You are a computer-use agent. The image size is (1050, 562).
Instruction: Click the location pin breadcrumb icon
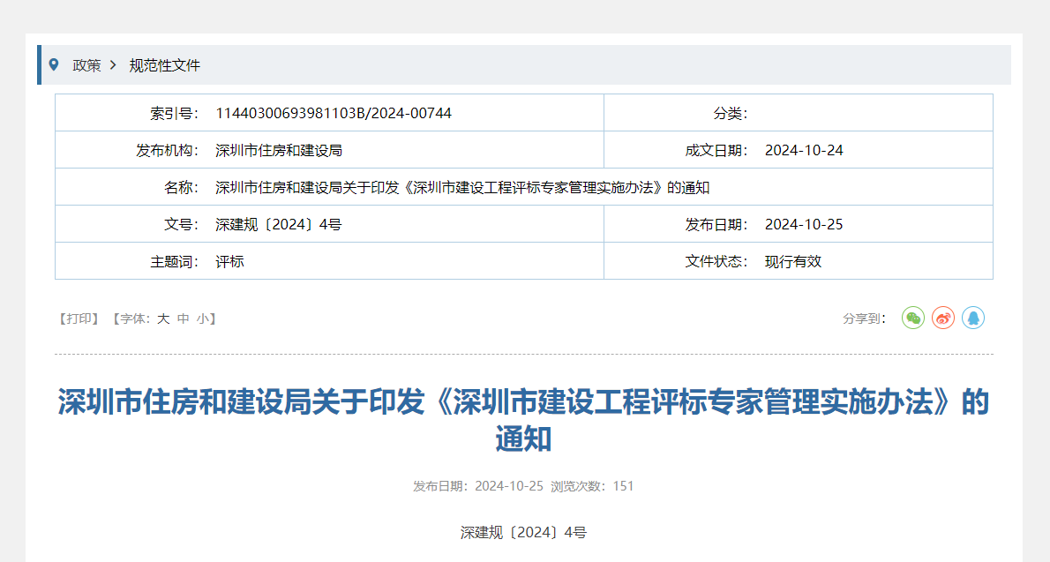(55, 64)
